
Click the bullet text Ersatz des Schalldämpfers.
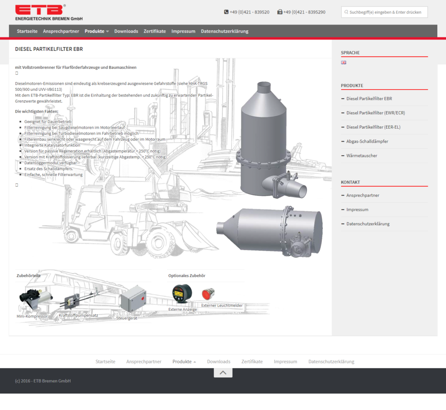48,169
